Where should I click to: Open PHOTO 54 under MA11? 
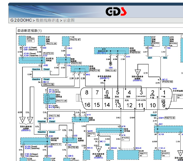pyautogui.click(x=91, y=135)
